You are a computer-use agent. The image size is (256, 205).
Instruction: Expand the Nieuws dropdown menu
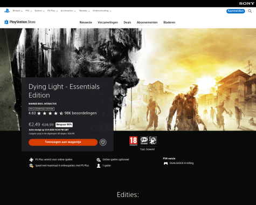[x=85, y=11]
